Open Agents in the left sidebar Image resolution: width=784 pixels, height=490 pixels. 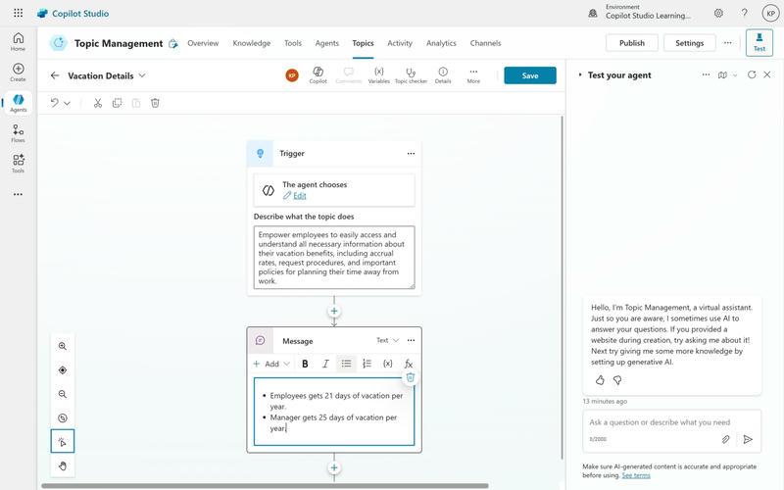[x=18, y=103]
